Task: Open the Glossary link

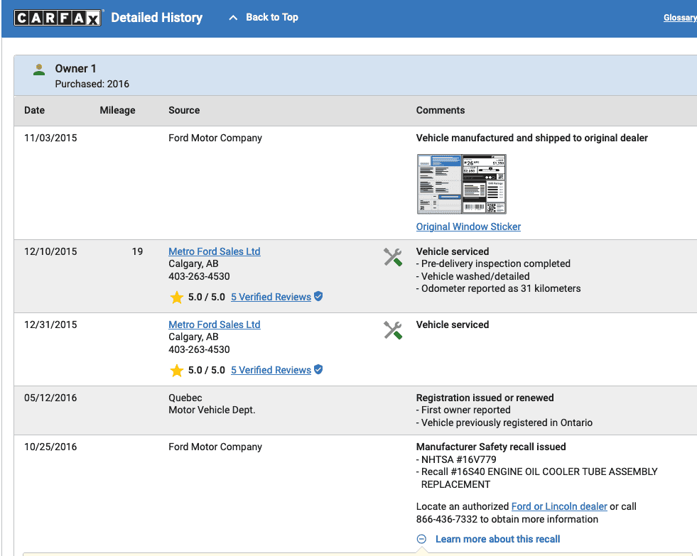Action: click(680, 18)
